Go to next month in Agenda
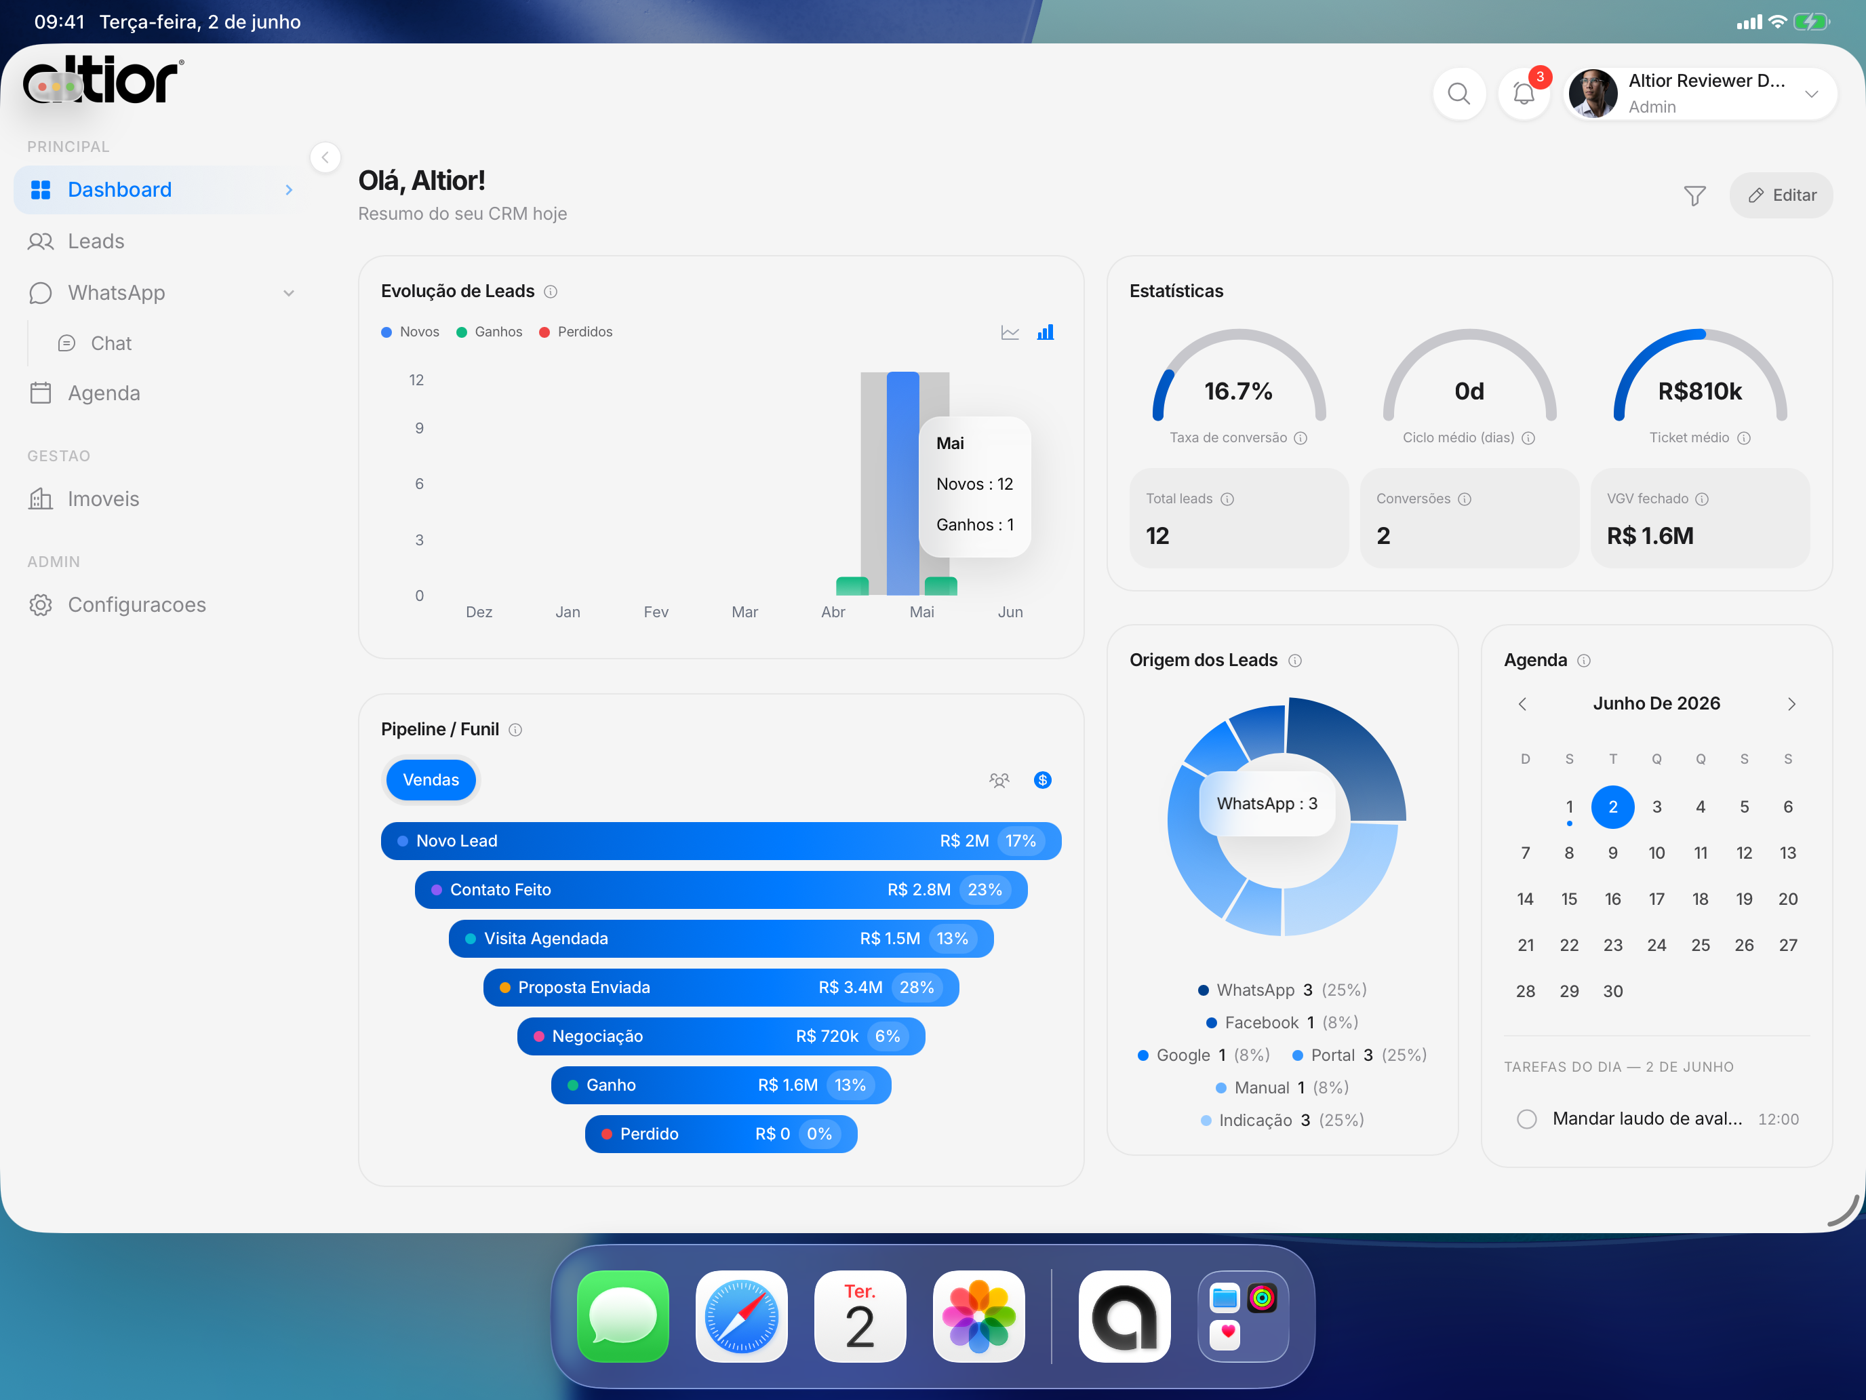 (x=1791, y=704)
